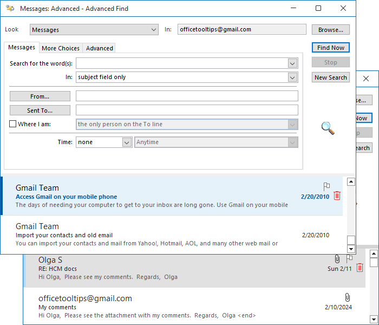Switch to the Messages tab
Viewport: 379px width, 325px height.
pos(22,48)
